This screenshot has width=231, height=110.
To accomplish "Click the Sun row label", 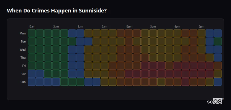I will click(x=23, y=82).
